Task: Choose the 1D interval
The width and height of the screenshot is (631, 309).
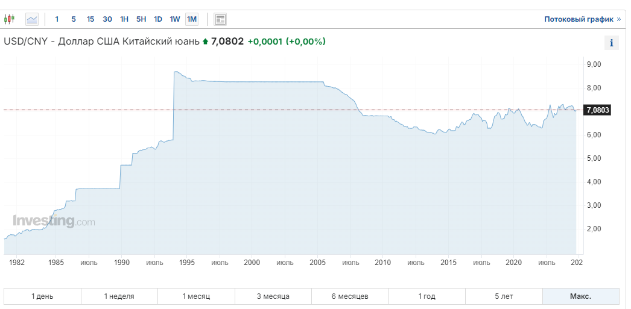Action: [x=158, y=19]
